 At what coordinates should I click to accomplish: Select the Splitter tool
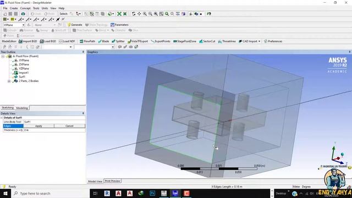point(118,41)
